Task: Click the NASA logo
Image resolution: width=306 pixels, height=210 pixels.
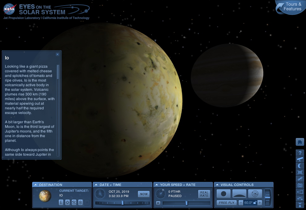Action: [9, 9]
